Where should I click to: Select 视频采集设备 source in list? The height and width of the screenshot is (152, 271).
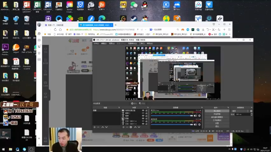point(130,110)
